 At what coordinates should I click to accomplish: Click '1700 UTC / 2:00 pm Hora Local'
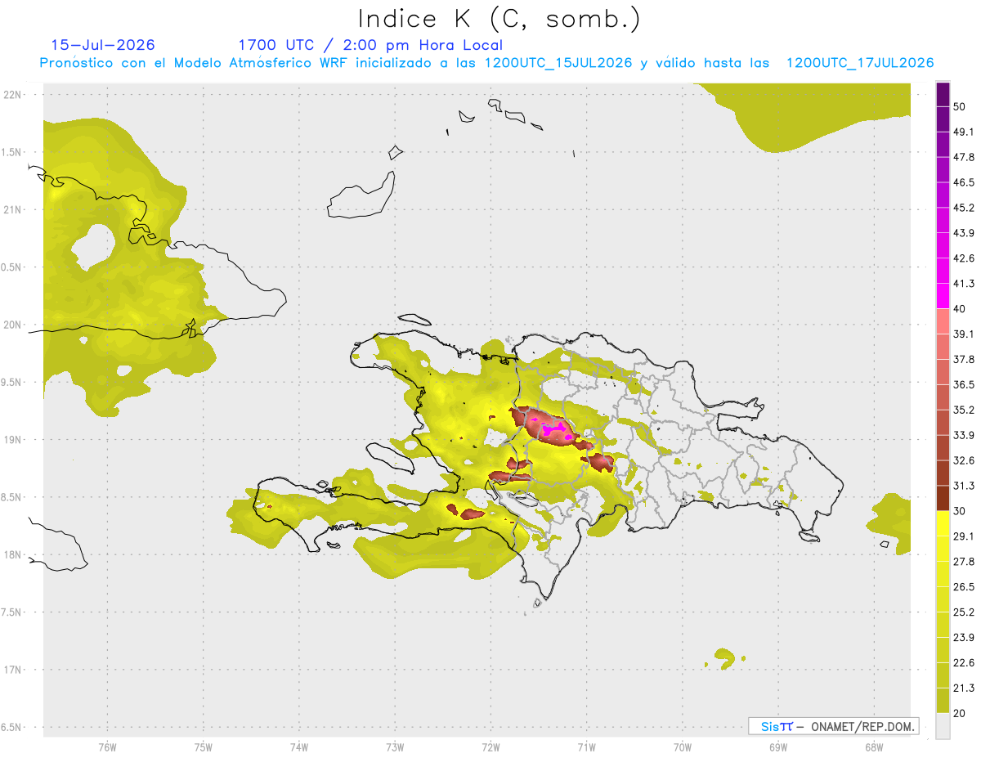(370, 45)
